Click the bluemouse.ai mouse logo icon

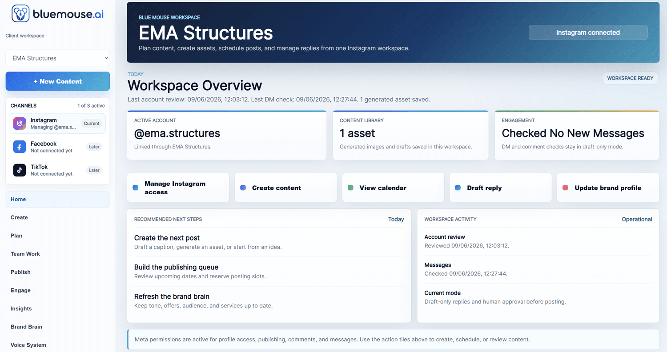20,14
